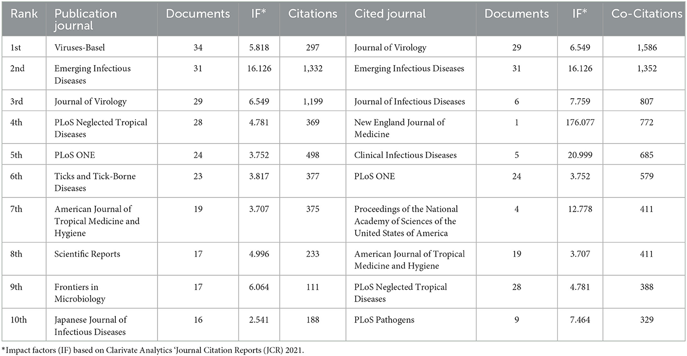Select the 'Cited journal' column header
This screenshot has height=356, width=687.
click(384, 13)
